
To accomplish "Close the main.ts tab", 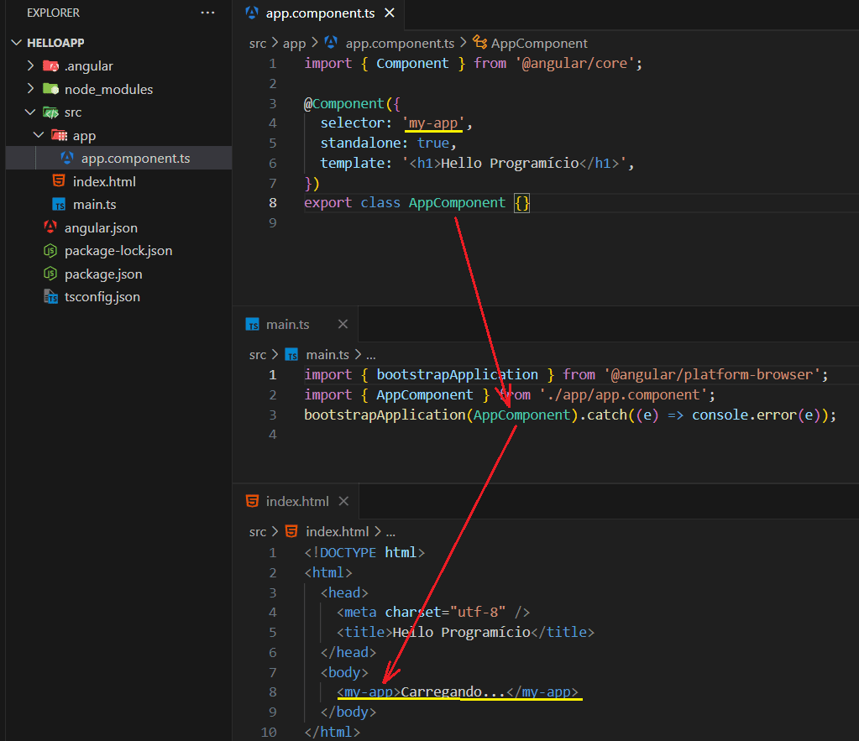I will (x=343, y=324).
